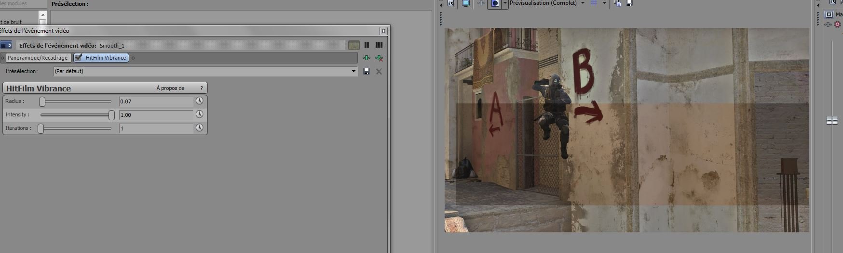Screen dimensions: 843x253
Task: Animate the Iterations parameter clock icon
Action: coord(199,128)
